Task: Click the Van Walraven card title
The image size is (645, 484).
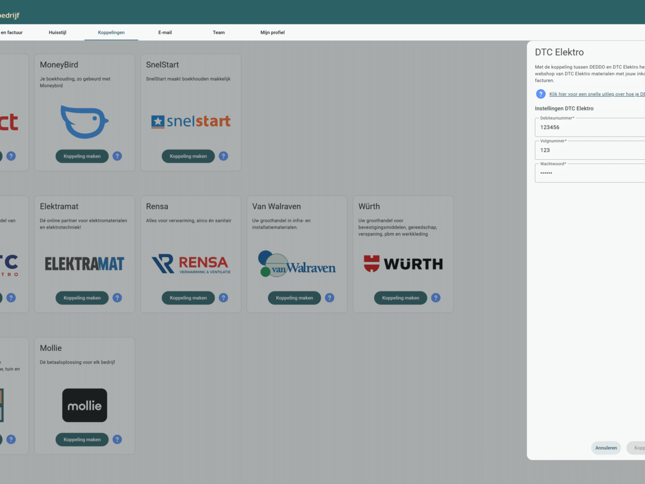Action: pos(277,206)
